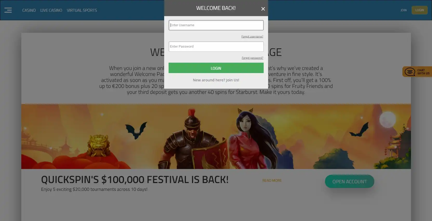This screenshot has height=221, width=432.
Task: Follow the Forgot password link
Action: (252, 58)
